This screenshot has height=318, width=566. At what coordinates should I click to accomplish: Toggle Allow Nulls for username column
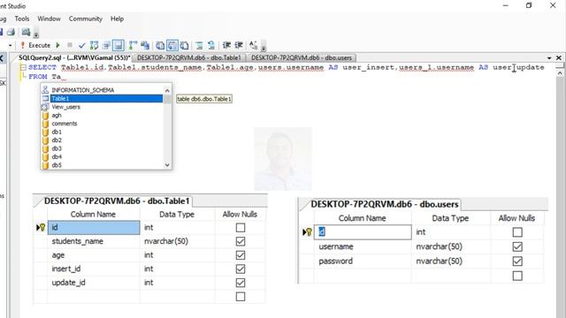517,246
